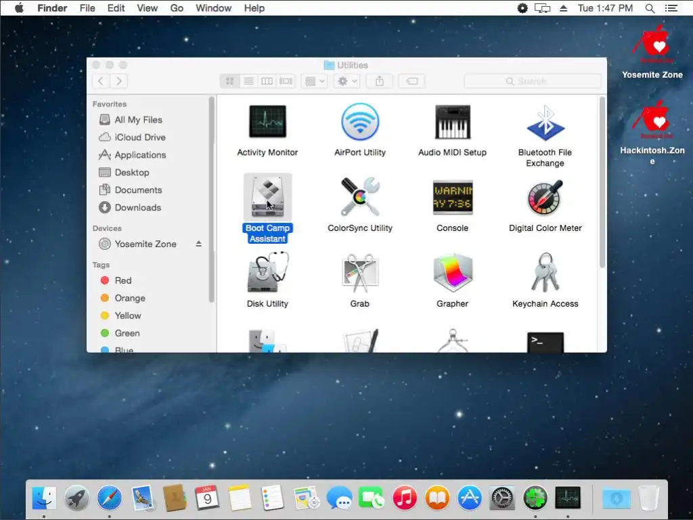Open Activity Monitor in Utilities

[267, 122]
